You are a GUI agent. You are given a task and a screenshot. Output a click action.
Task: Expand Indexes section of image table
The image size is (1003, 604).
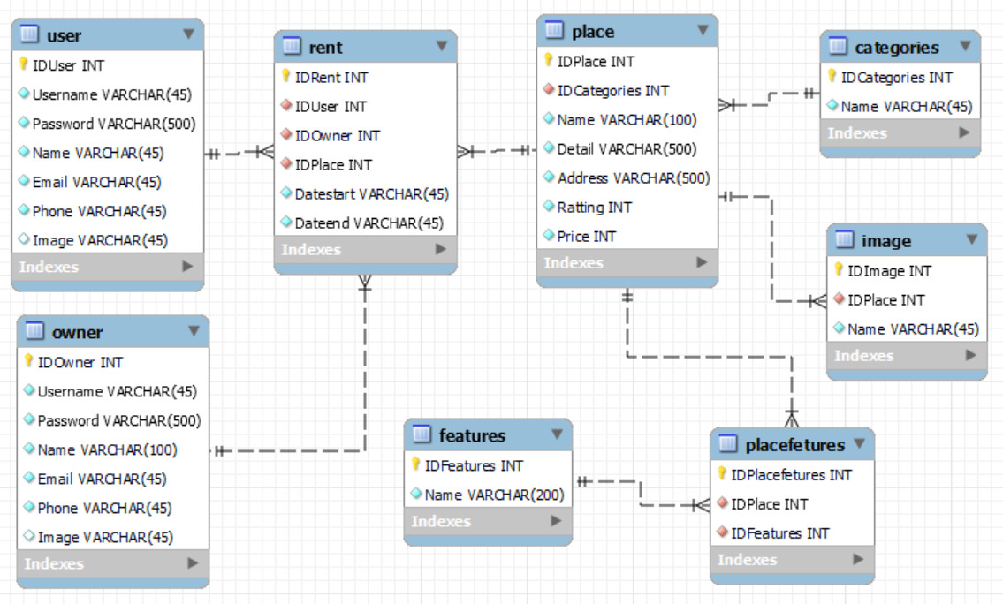970,355
